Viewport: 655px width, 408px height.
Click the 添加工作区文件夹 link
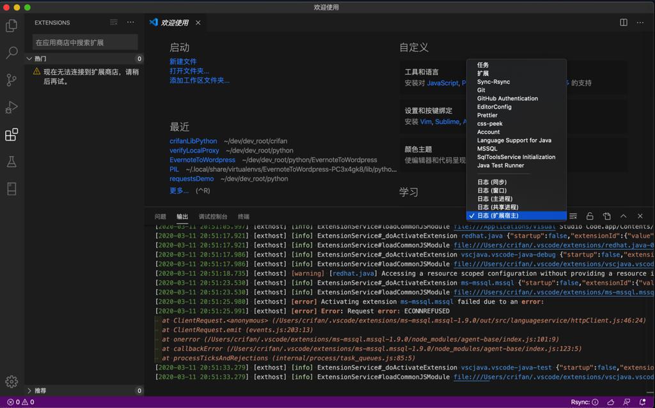coord(200,80)
